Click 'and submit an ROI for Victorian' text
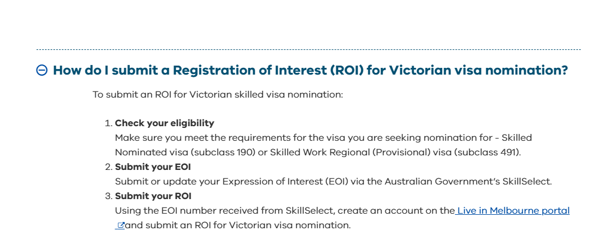The image size is (610, 249). pyautogui.click(x=198, y=225)
